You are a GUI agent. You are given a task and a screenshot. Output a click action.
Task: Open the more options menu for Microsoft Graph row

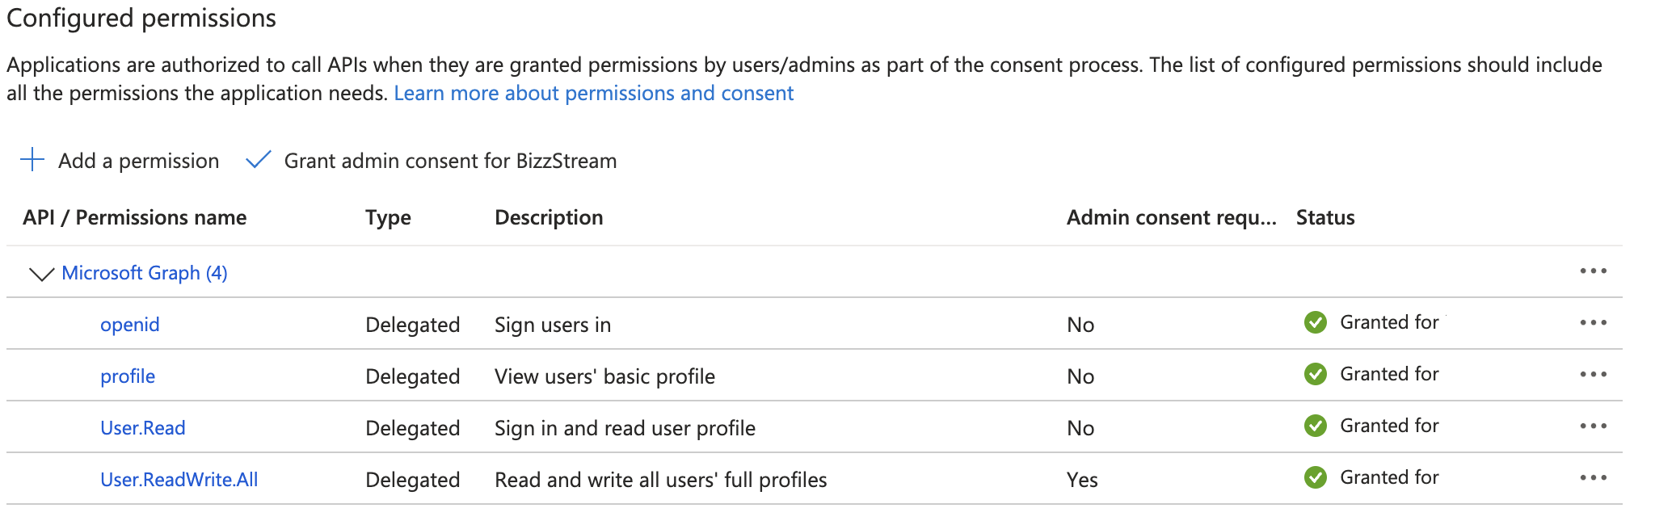(x=1593, y=271)
